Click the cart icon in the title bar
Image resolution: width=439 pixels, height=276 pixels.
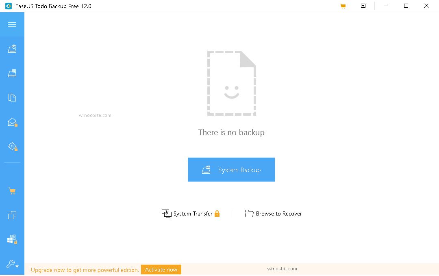[x=343, y=6]
